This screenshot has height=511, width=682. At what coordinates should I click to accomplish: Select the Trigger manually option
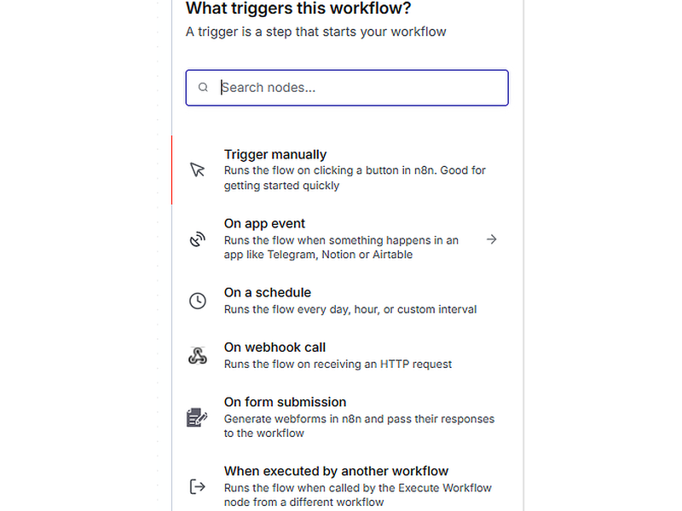(x=348, y=169)
